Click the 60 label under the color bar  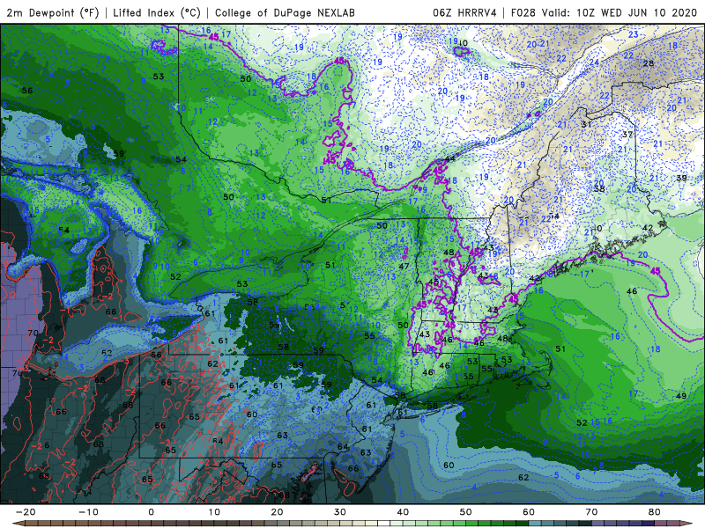pyautogui.click(x=529, y=512)
